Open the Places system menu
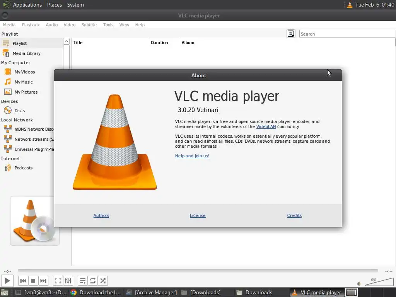Image resolution: width=396 pixels, height=297 pixels. click(55, 5)
